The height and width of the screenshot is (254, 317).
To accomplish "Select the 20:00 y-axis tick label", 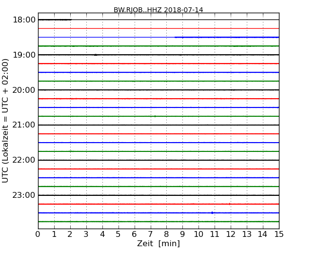I will coord(24,90).
